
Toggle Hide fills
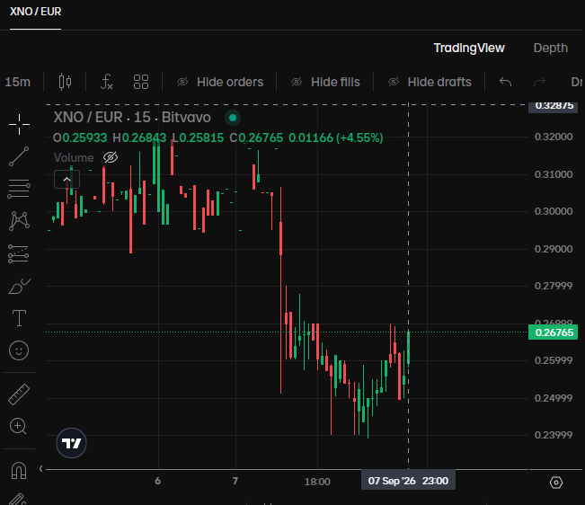tap(325, 82)
